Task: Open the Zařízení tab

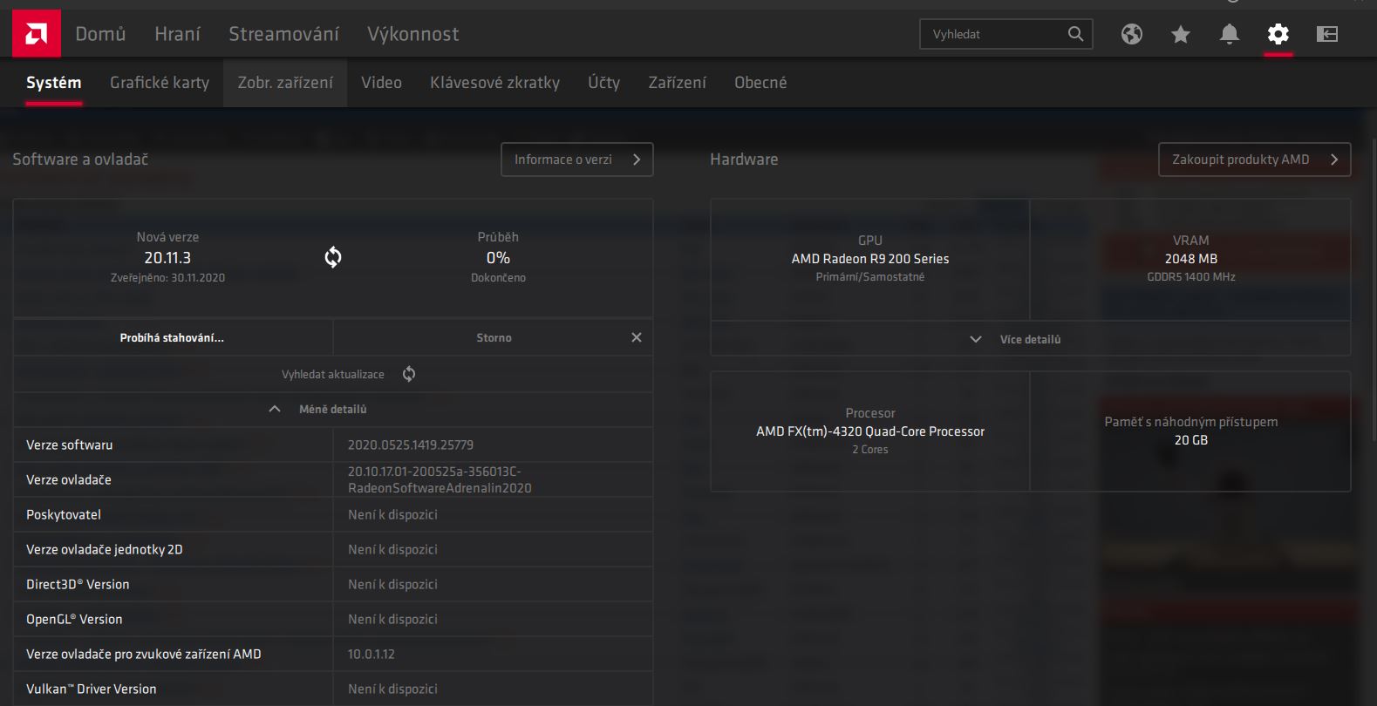Action: [677, 83]
